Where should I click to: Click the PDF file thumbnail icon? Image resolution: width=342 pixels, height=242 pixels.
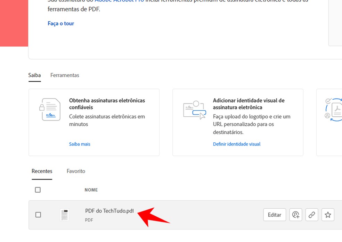(64, 215)
